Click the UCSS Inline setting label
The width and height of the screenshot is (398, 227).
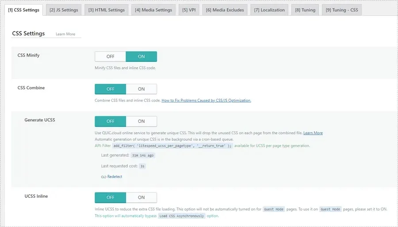[36, 196]
